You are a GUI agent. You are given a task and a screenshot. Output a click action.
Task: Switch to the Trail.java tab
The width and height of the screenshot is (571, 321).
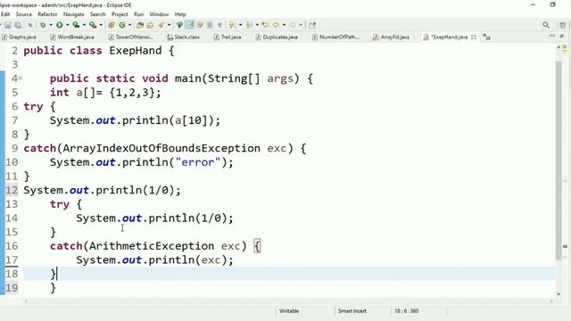click(228, 37)
